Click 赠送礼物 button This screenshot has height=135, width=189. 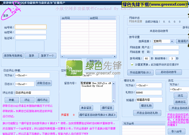[146, 106]
